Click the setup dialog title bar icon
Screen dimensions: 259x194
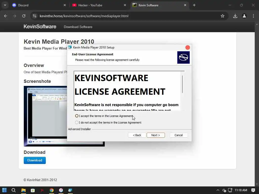70,47
